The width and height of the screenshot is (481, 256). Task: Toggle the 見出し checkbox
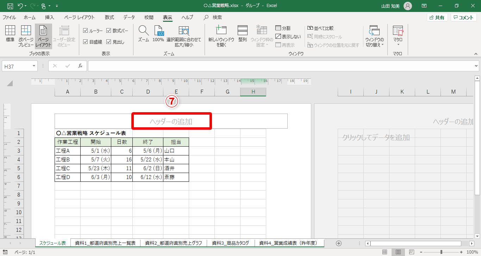coord(108,42)
